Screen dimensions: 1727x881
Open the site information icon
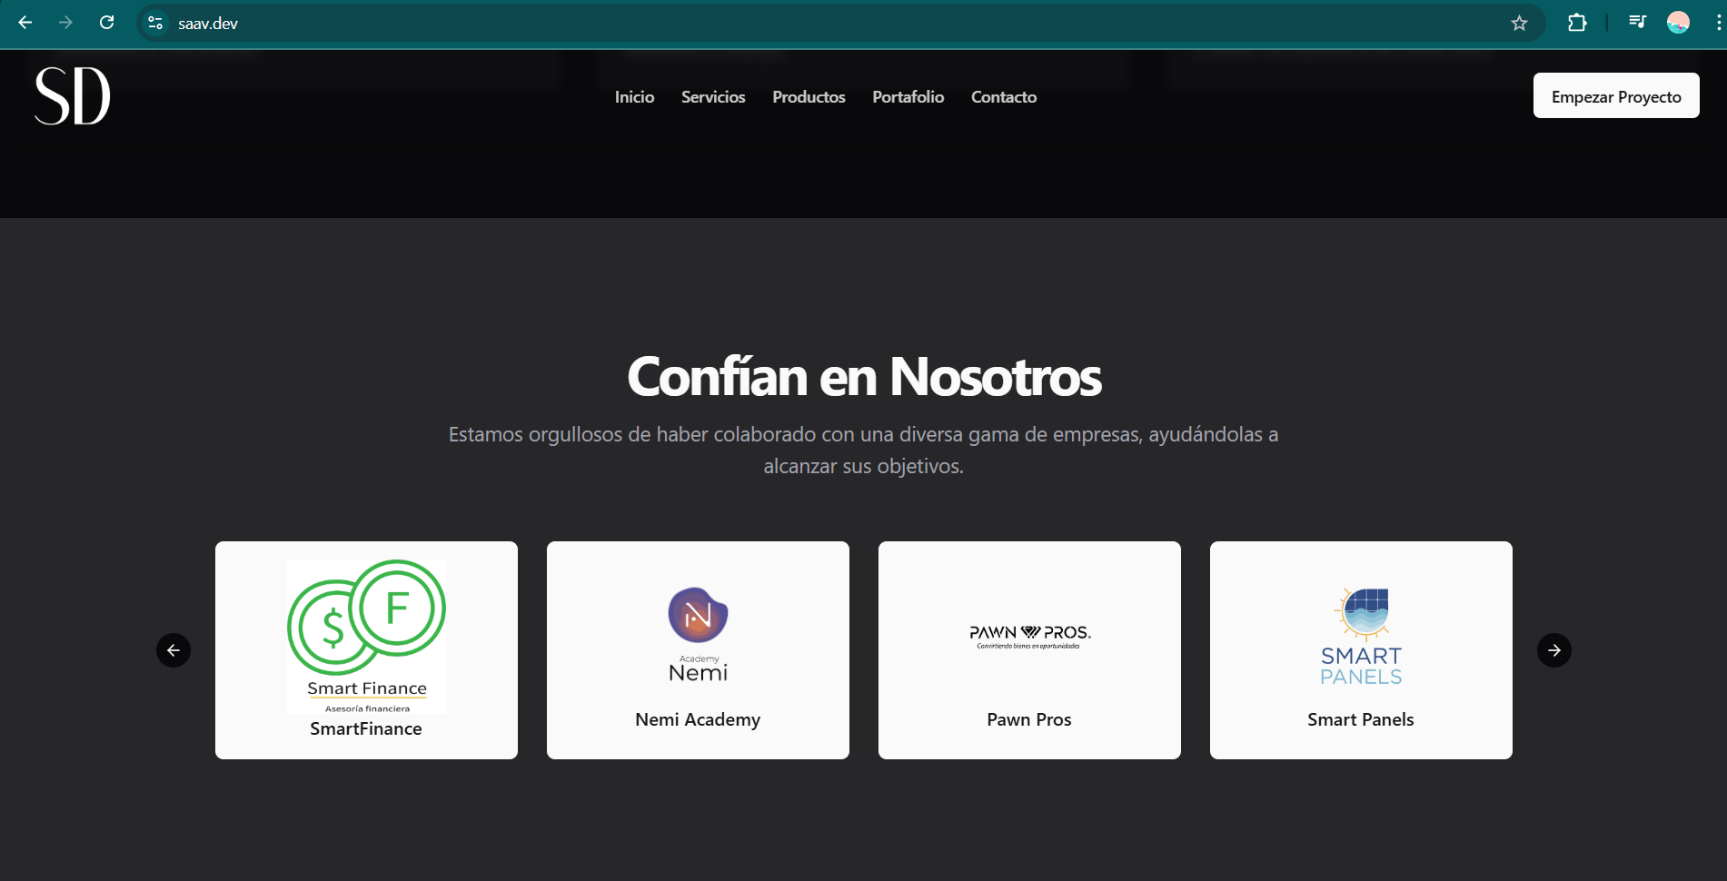click(x=155, y=23)
